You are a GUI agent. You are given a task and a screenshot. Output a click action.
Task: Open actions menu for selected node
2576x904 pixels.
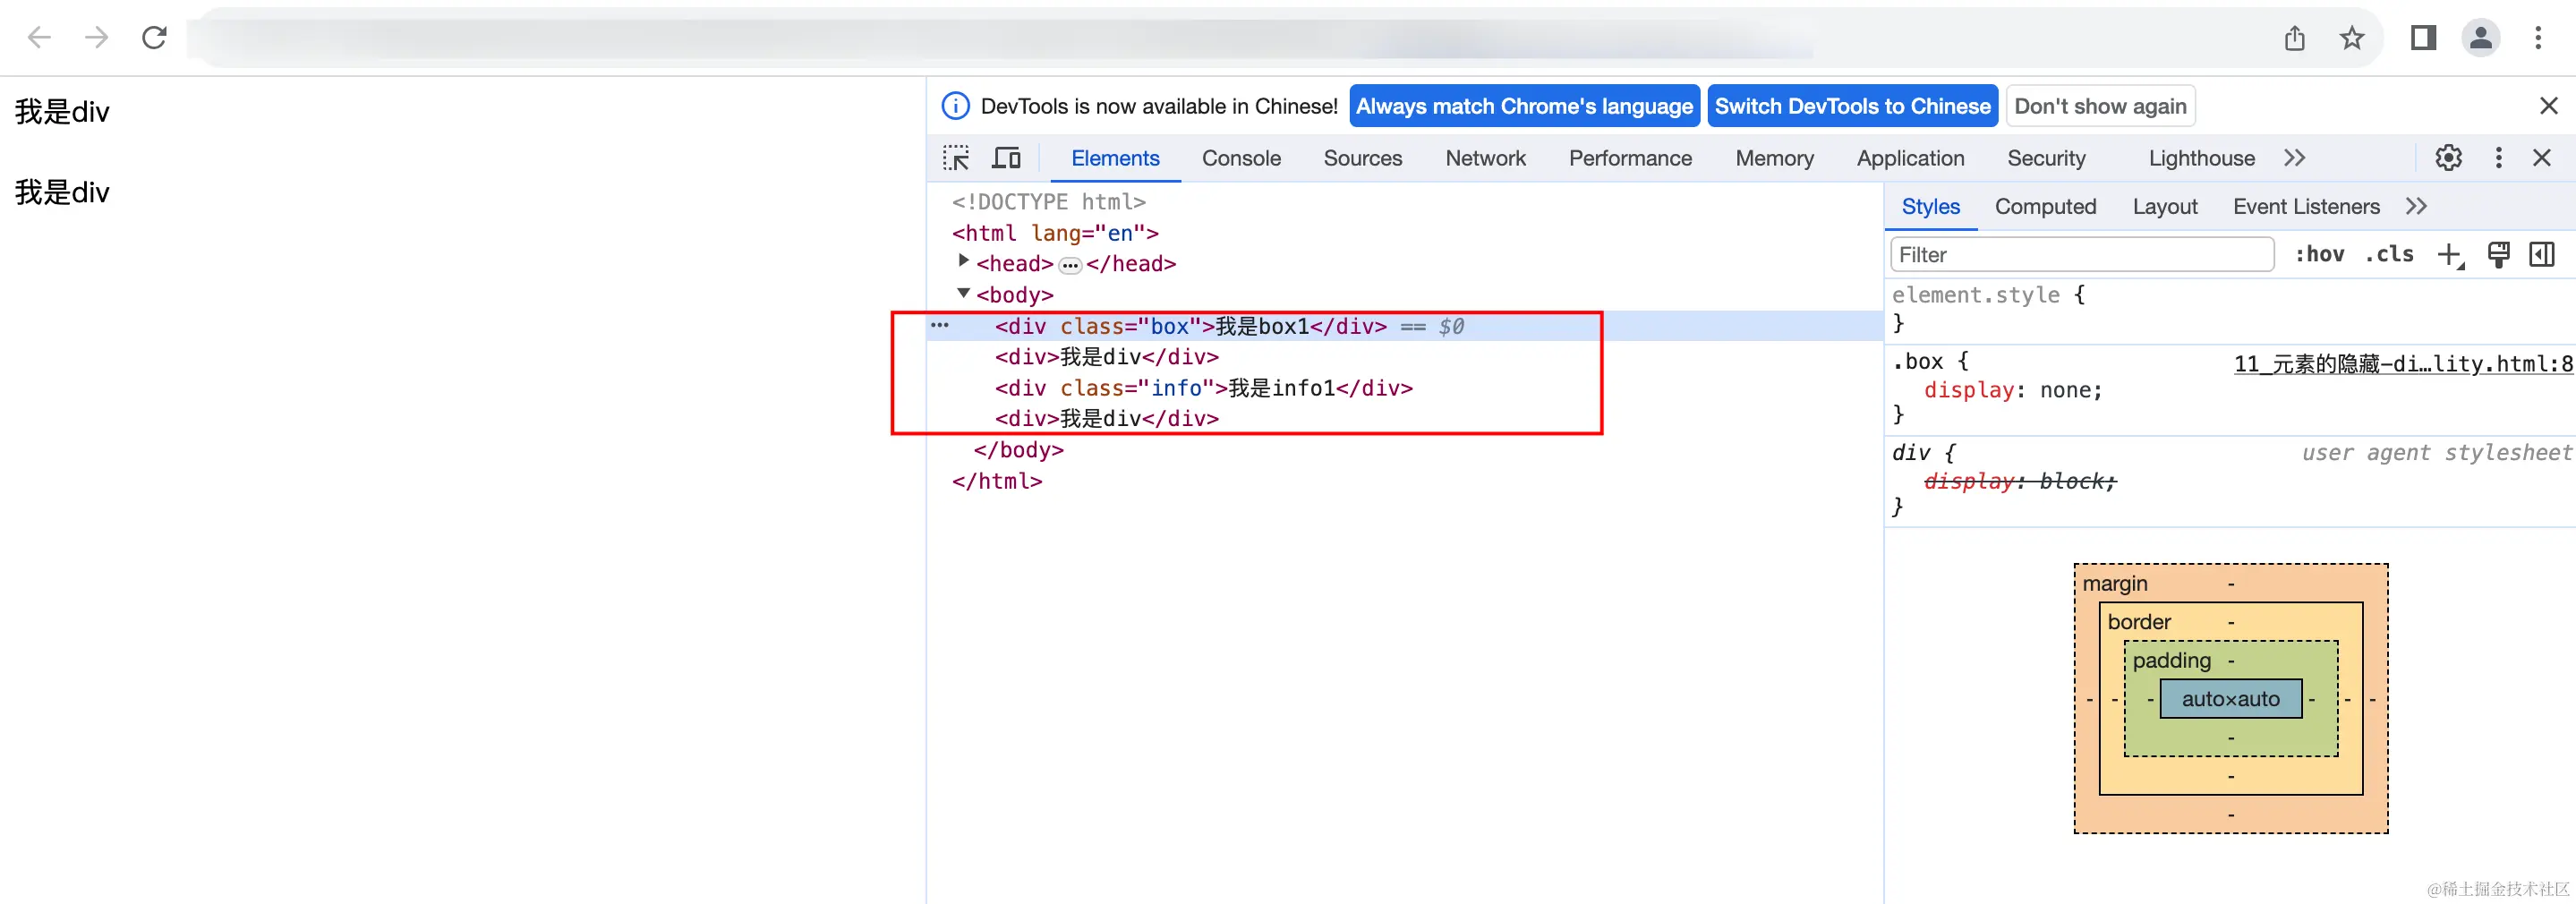pyautogui.click(x=939, y=325)
